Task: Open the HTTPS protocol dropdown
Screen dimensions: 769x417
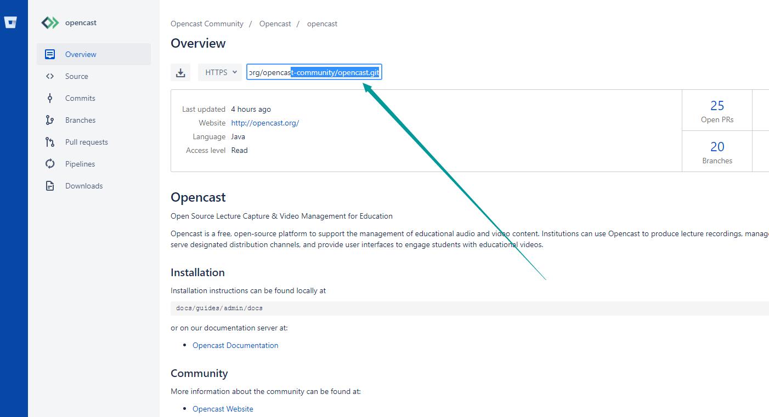Action: point(220,72)
